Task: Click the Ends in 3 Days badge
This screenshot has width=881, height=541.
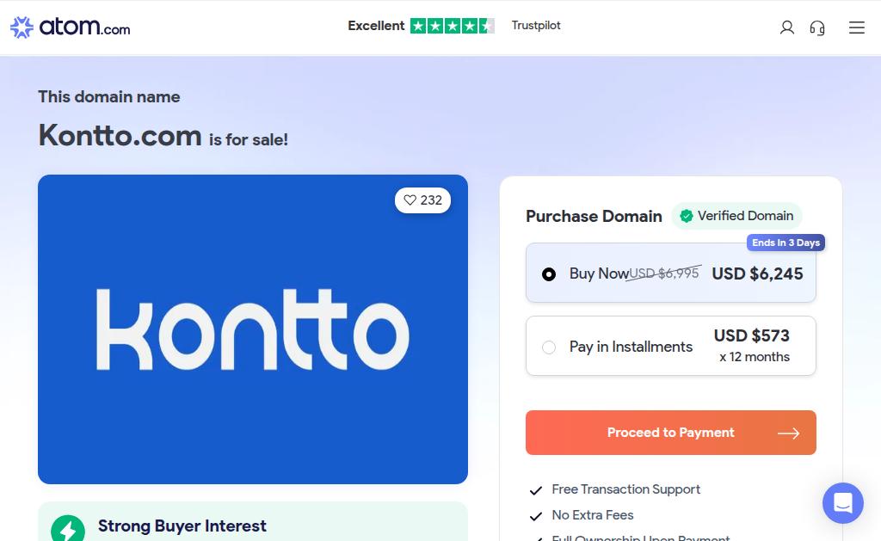Action: 786,243
